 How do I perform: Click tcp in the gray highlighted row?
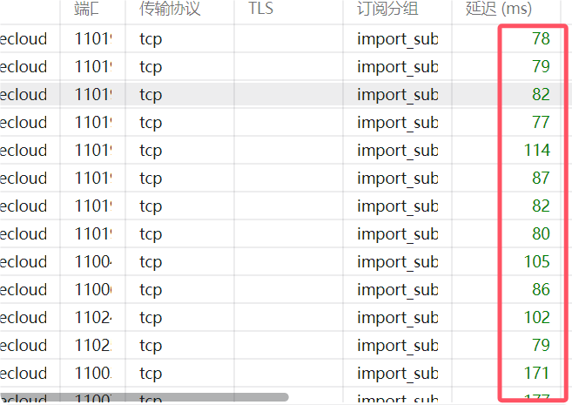(151, 94)
